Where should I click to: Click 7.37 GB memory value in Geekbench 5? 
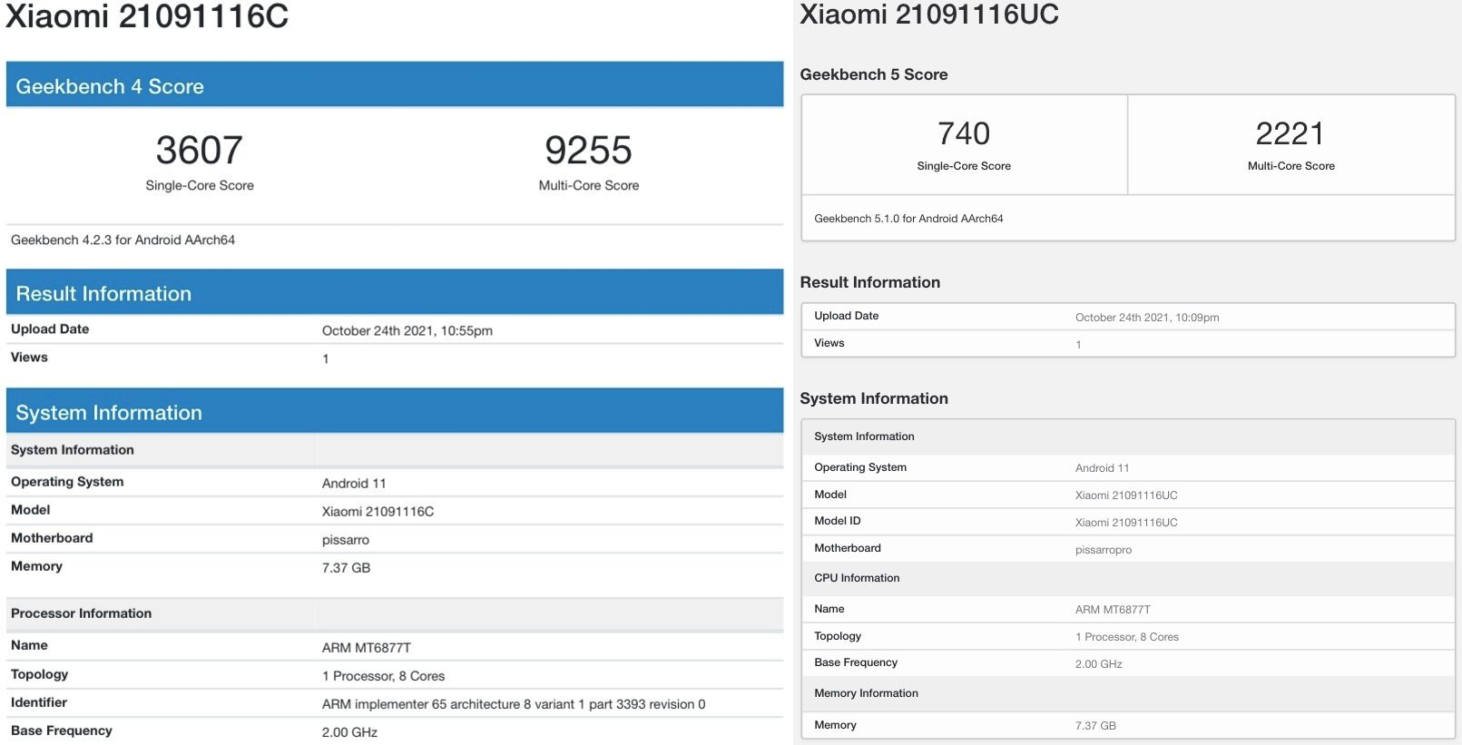click(1095, 726)
